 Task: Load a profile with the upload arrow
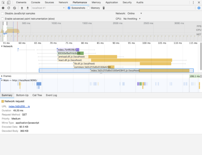[22, 8]
